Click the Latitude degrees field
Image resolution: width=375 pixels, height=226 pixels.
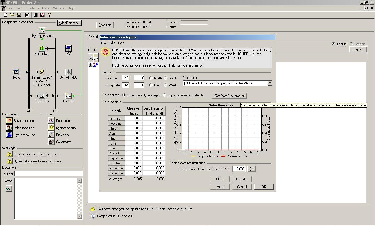coord(125,78)
